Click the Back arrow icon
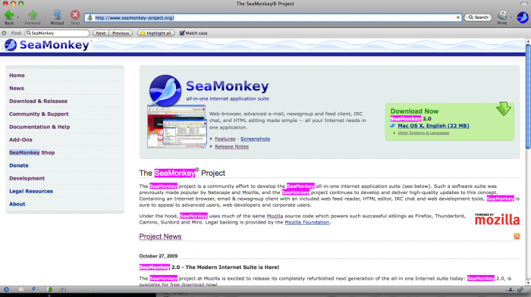The image size is (531, 297). coord(9,15)
